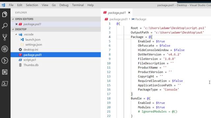Image resolution: width=211 pixels, height=118 pixels.
Task: Collapse the .vscode folder arrow
Action: (x=16, y=34)
